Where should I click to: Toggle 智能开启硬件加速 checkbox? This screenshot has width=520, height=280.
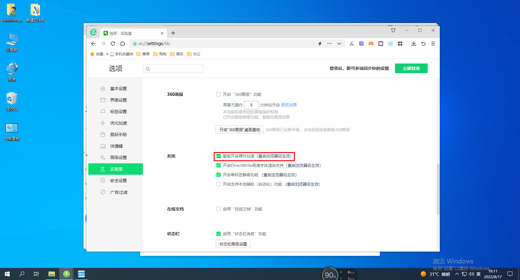click(219, 156)
